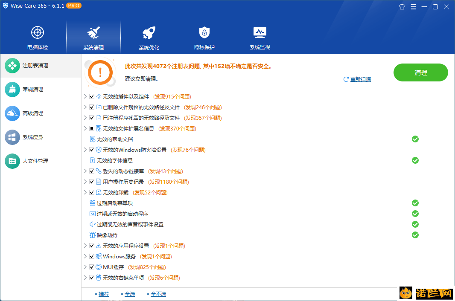Click the green 清理 button
Viewport: 455px width, 301px height.
click(421, 72)
